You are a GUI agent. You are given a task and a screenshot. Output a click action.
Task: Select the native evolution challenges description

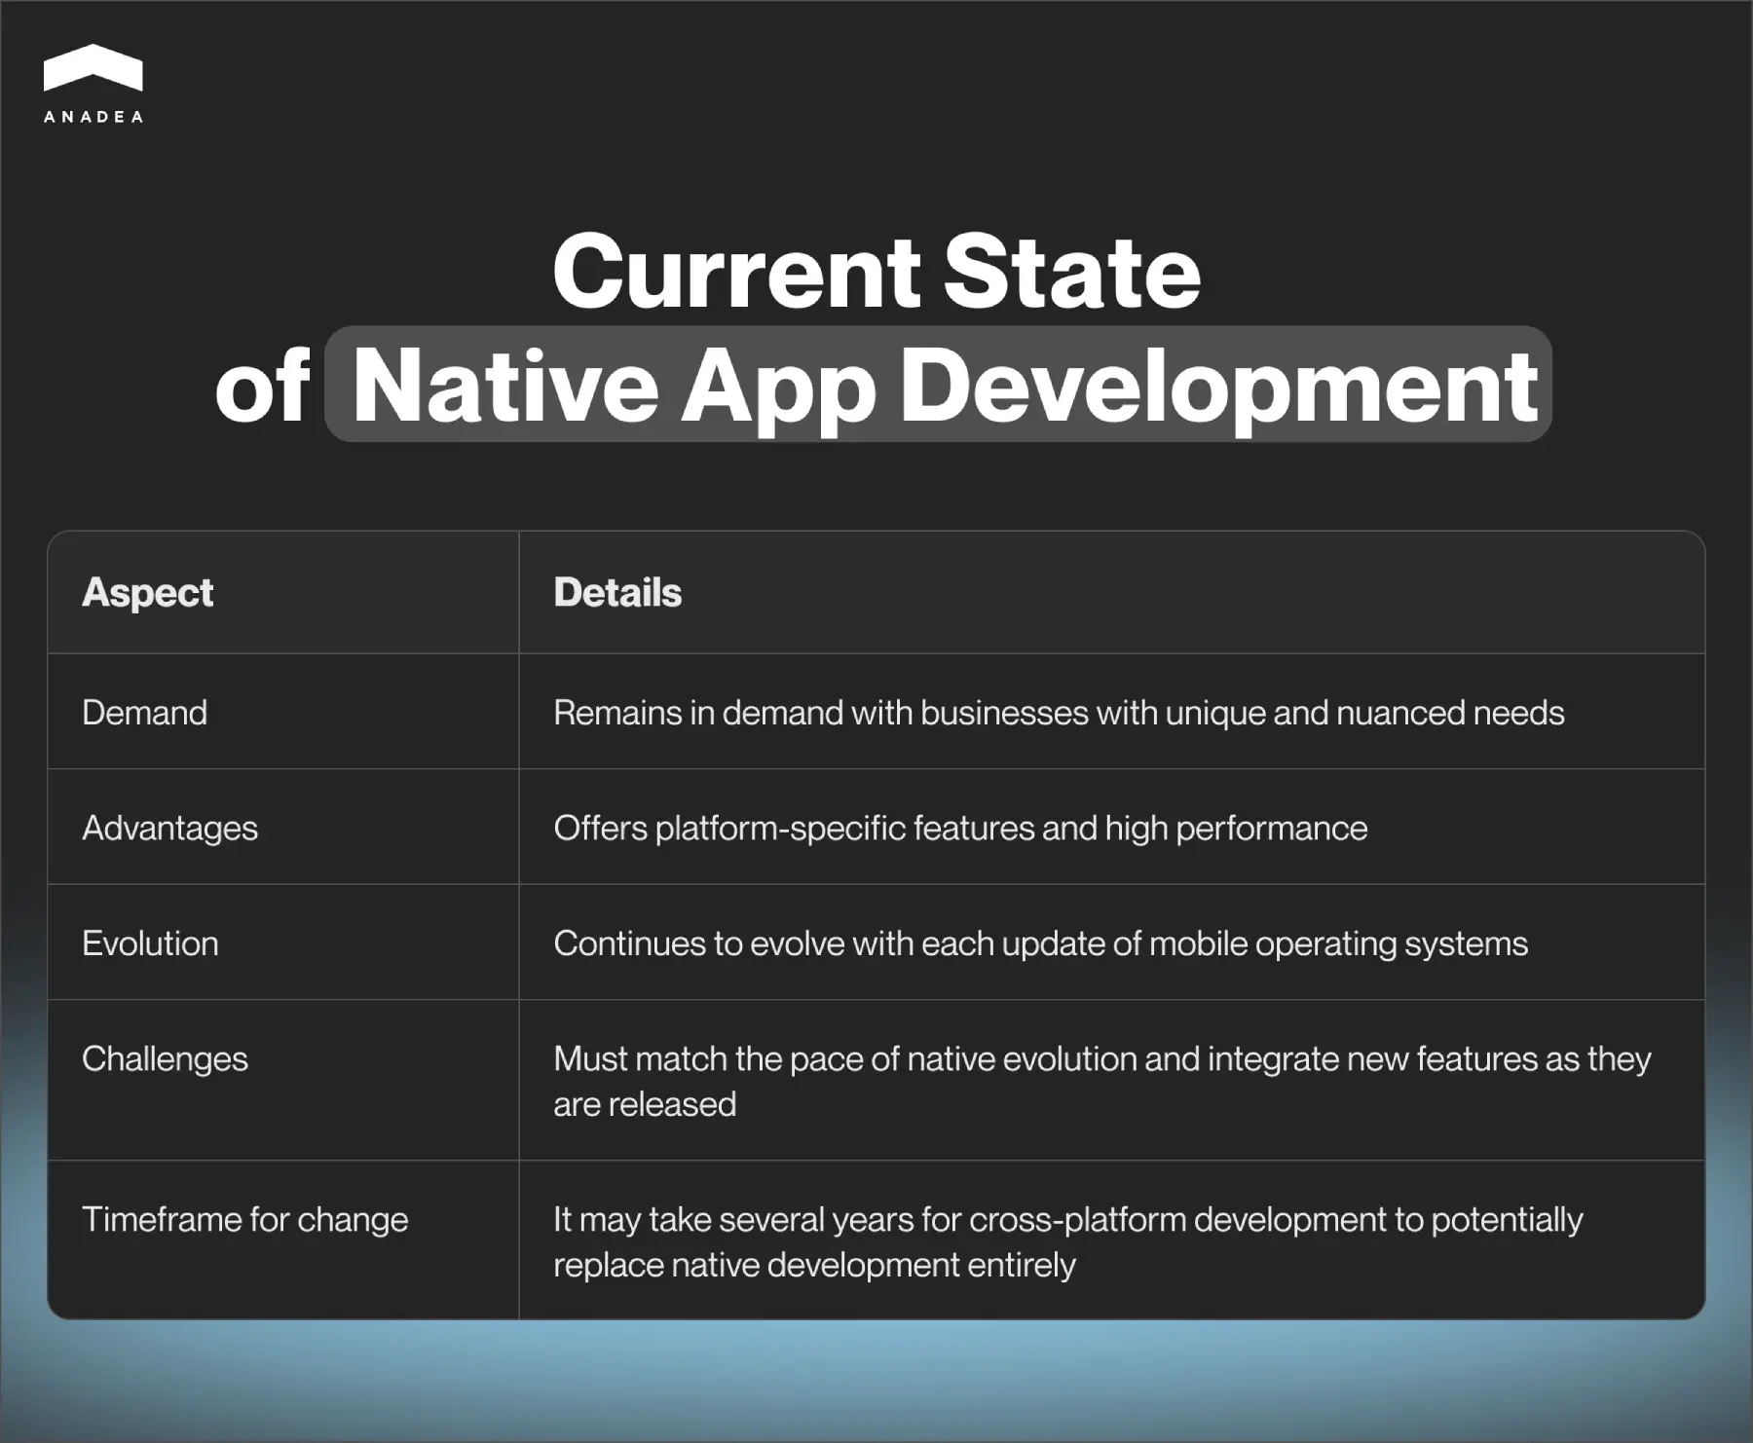1100,1081
